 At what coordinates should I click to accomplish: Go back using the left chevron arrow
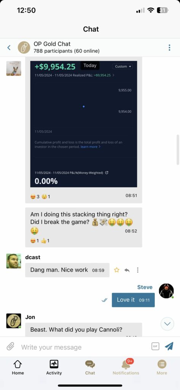coord(9,48)
